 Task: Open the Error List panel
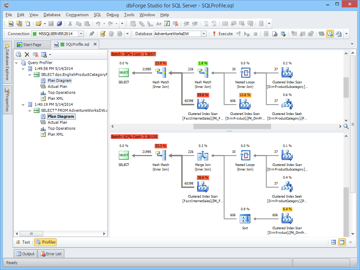coord(51,254)
